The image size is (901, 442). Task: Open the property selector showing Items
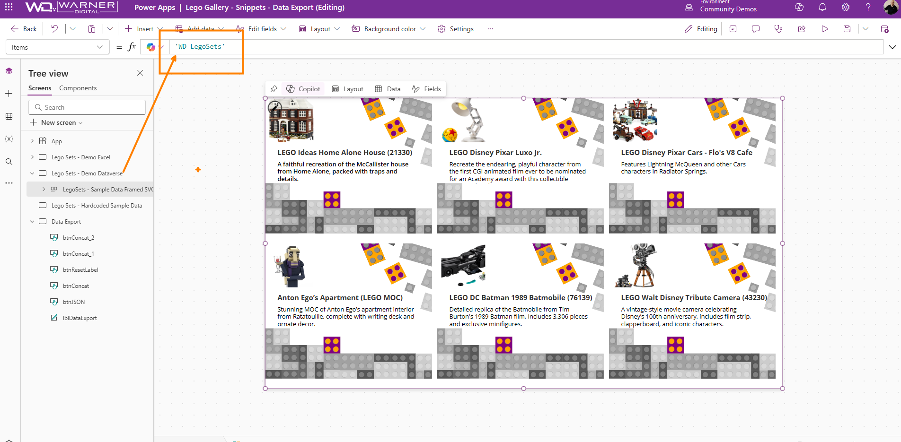click(x=57, y=47)
